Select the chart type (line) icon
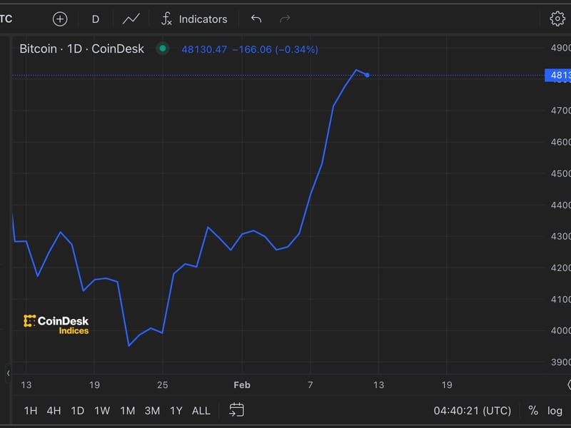571x428 pixels. [x=131, y=19]
